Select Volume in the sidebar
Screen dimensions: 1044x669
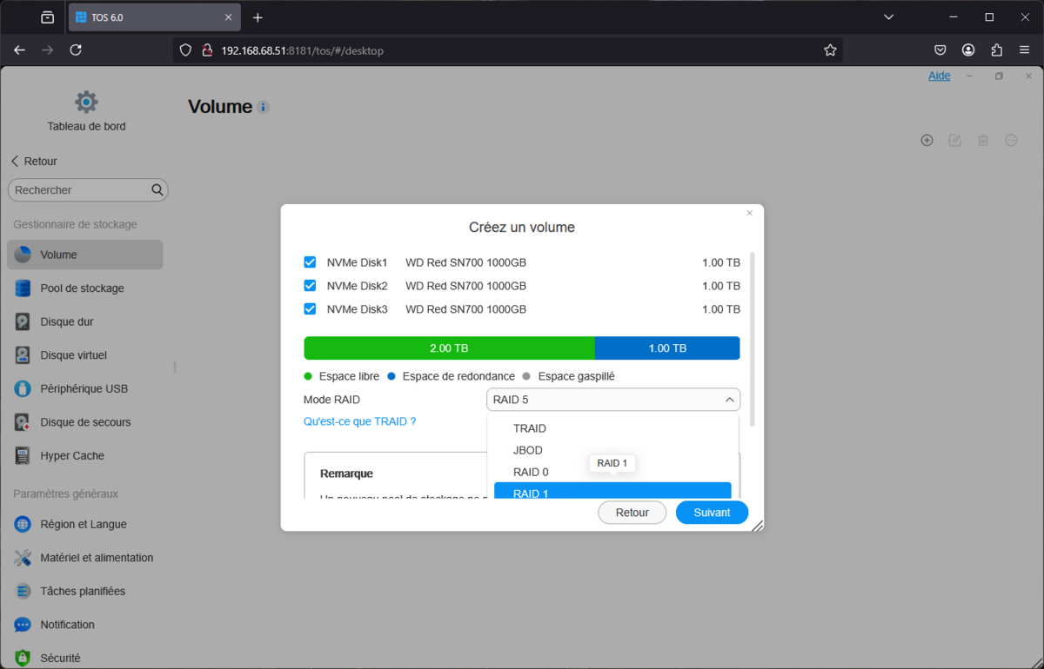point(84,255)
